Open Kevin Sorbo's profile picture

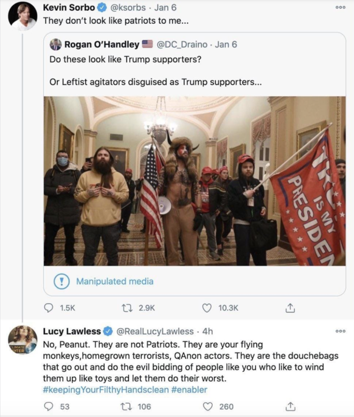(x=22, y=16)
